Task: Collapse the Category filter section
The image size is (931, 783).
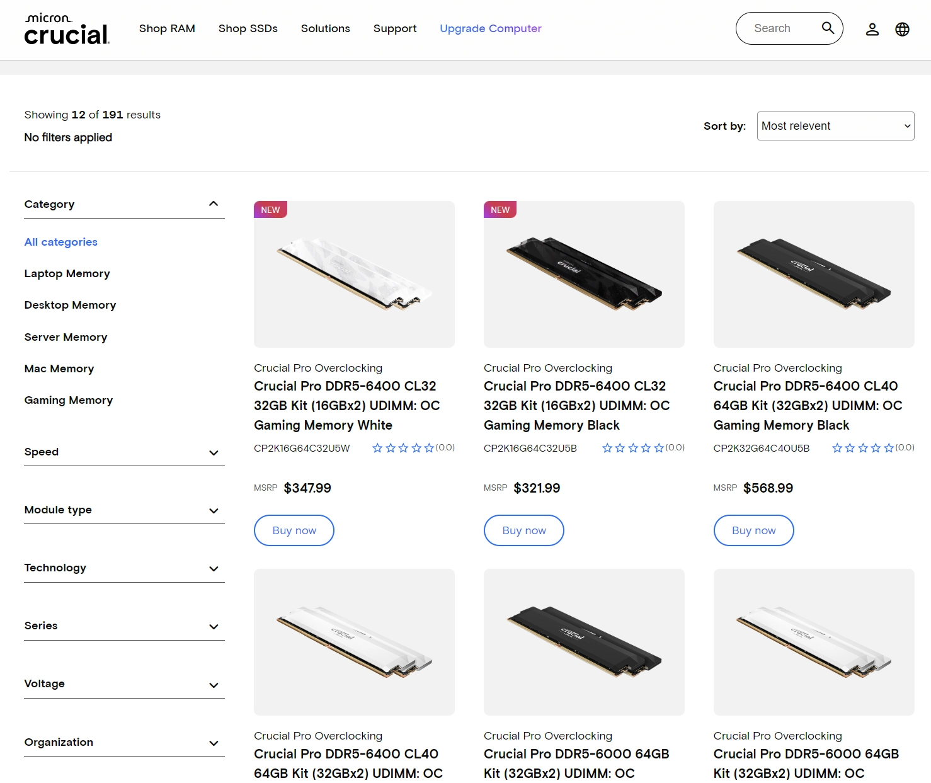Action: pos(214,203)
